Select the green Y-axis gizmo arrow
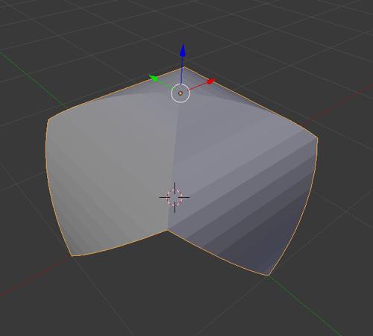 [x=154, y=78]
